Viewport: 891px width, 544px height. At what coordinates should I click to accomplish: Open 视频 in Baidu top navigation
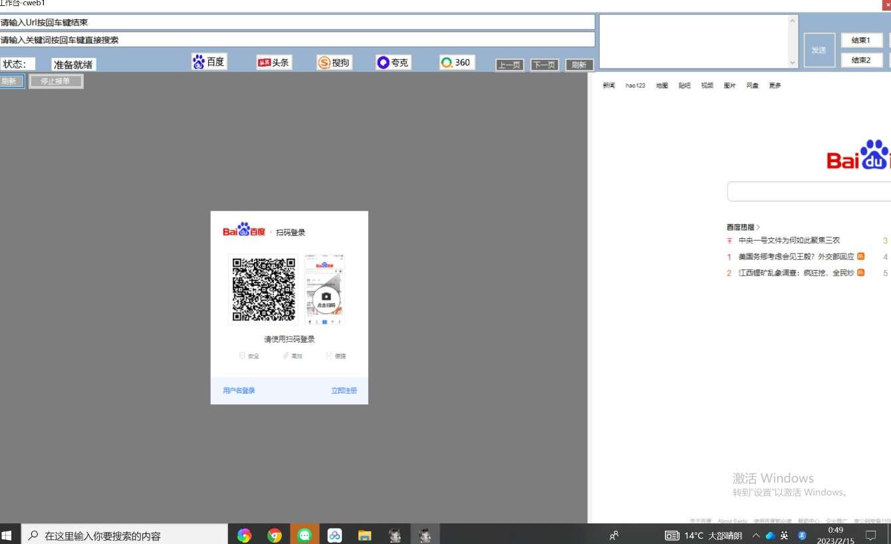click(707, 85)
